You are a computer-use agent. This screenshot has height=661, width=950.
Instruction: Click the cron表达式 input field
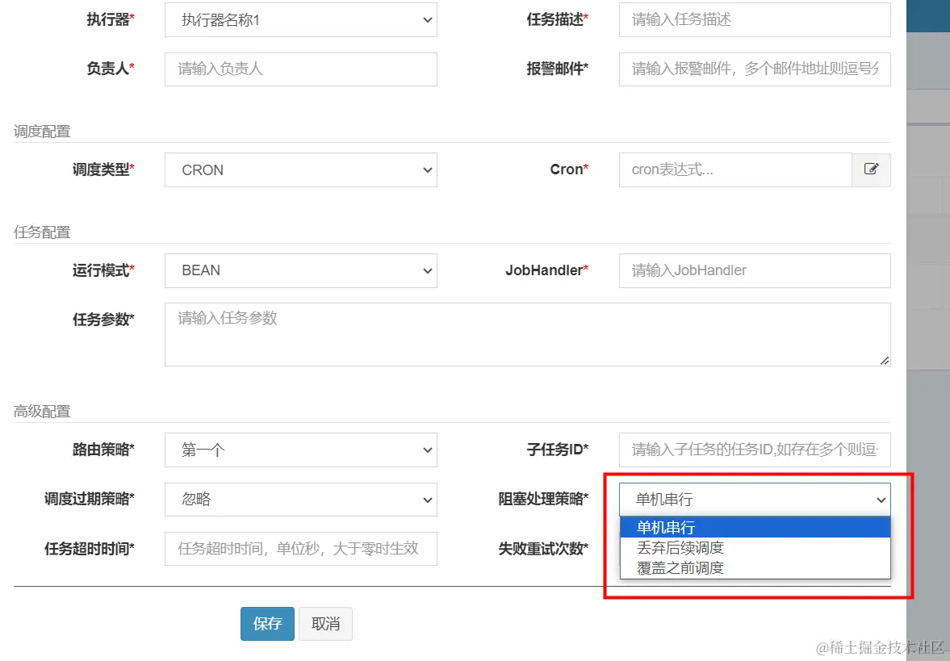[x=735, y=169]
